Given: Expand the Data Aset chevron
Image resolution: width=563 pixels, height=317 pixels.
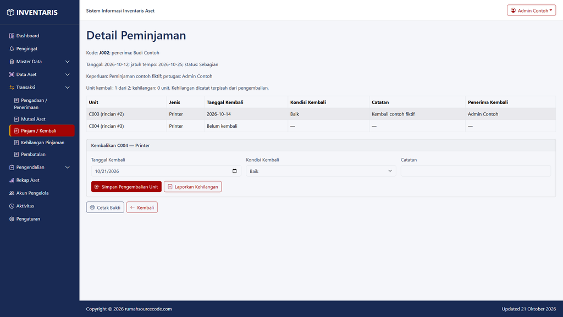Looking at the screenshot, I should coord(67,74).
